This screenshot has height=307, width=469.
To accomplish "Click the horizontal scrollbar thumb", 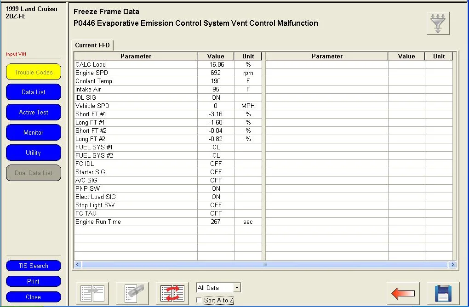I will click(265, 265).
